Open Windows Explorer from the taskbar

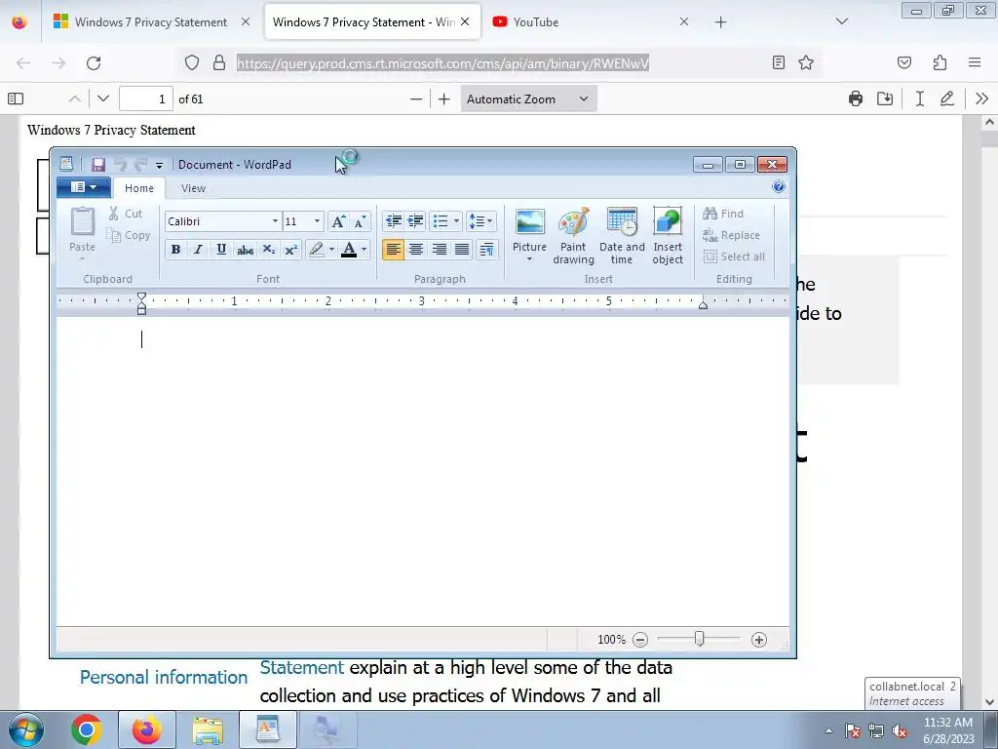pos(208,729)
